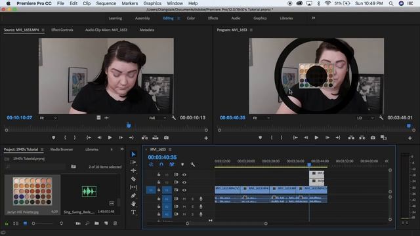
Task: Click Overwrite button in Source monitor
Action: pyautogui.click(x=156, y=138)
